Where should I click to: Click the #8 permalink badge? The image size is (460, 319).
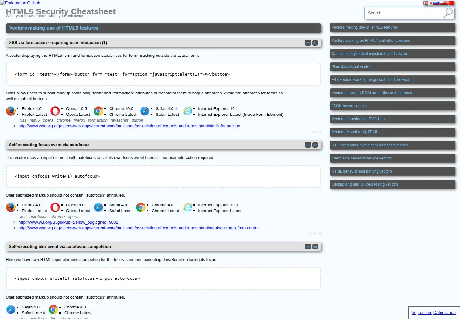(x=315, y=247)
